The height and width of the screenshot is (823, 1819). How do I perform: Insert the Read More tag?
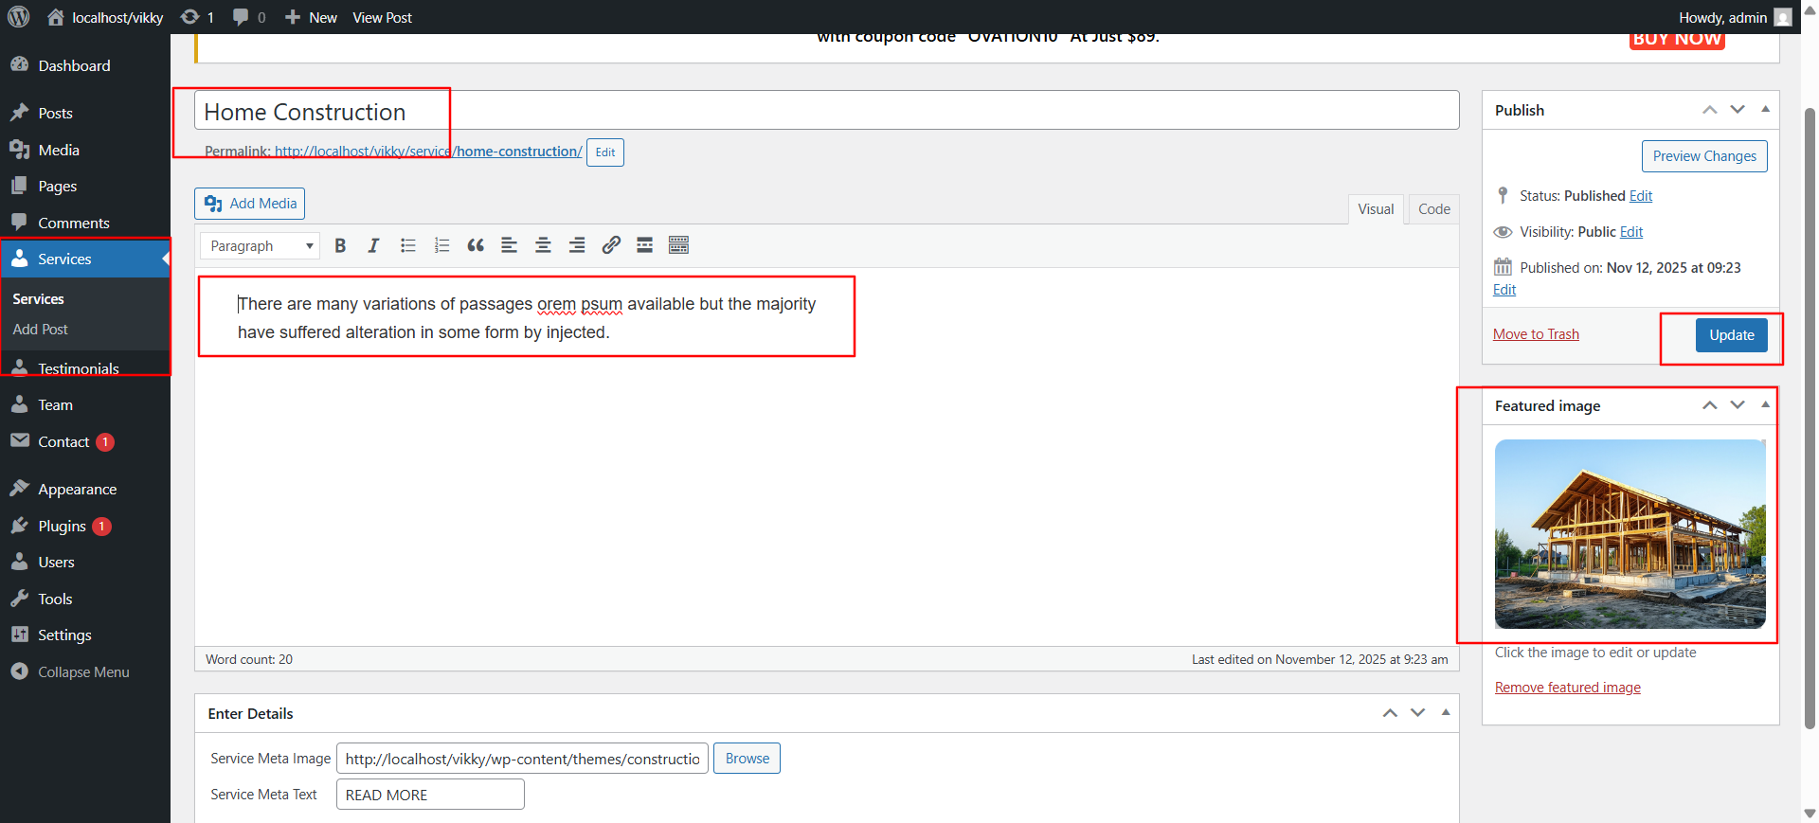pos(644,246)
